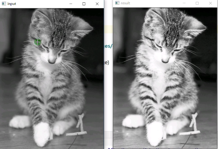Click the kitten image in input window
Screen dimensions: 218x149
click(52, 78)
